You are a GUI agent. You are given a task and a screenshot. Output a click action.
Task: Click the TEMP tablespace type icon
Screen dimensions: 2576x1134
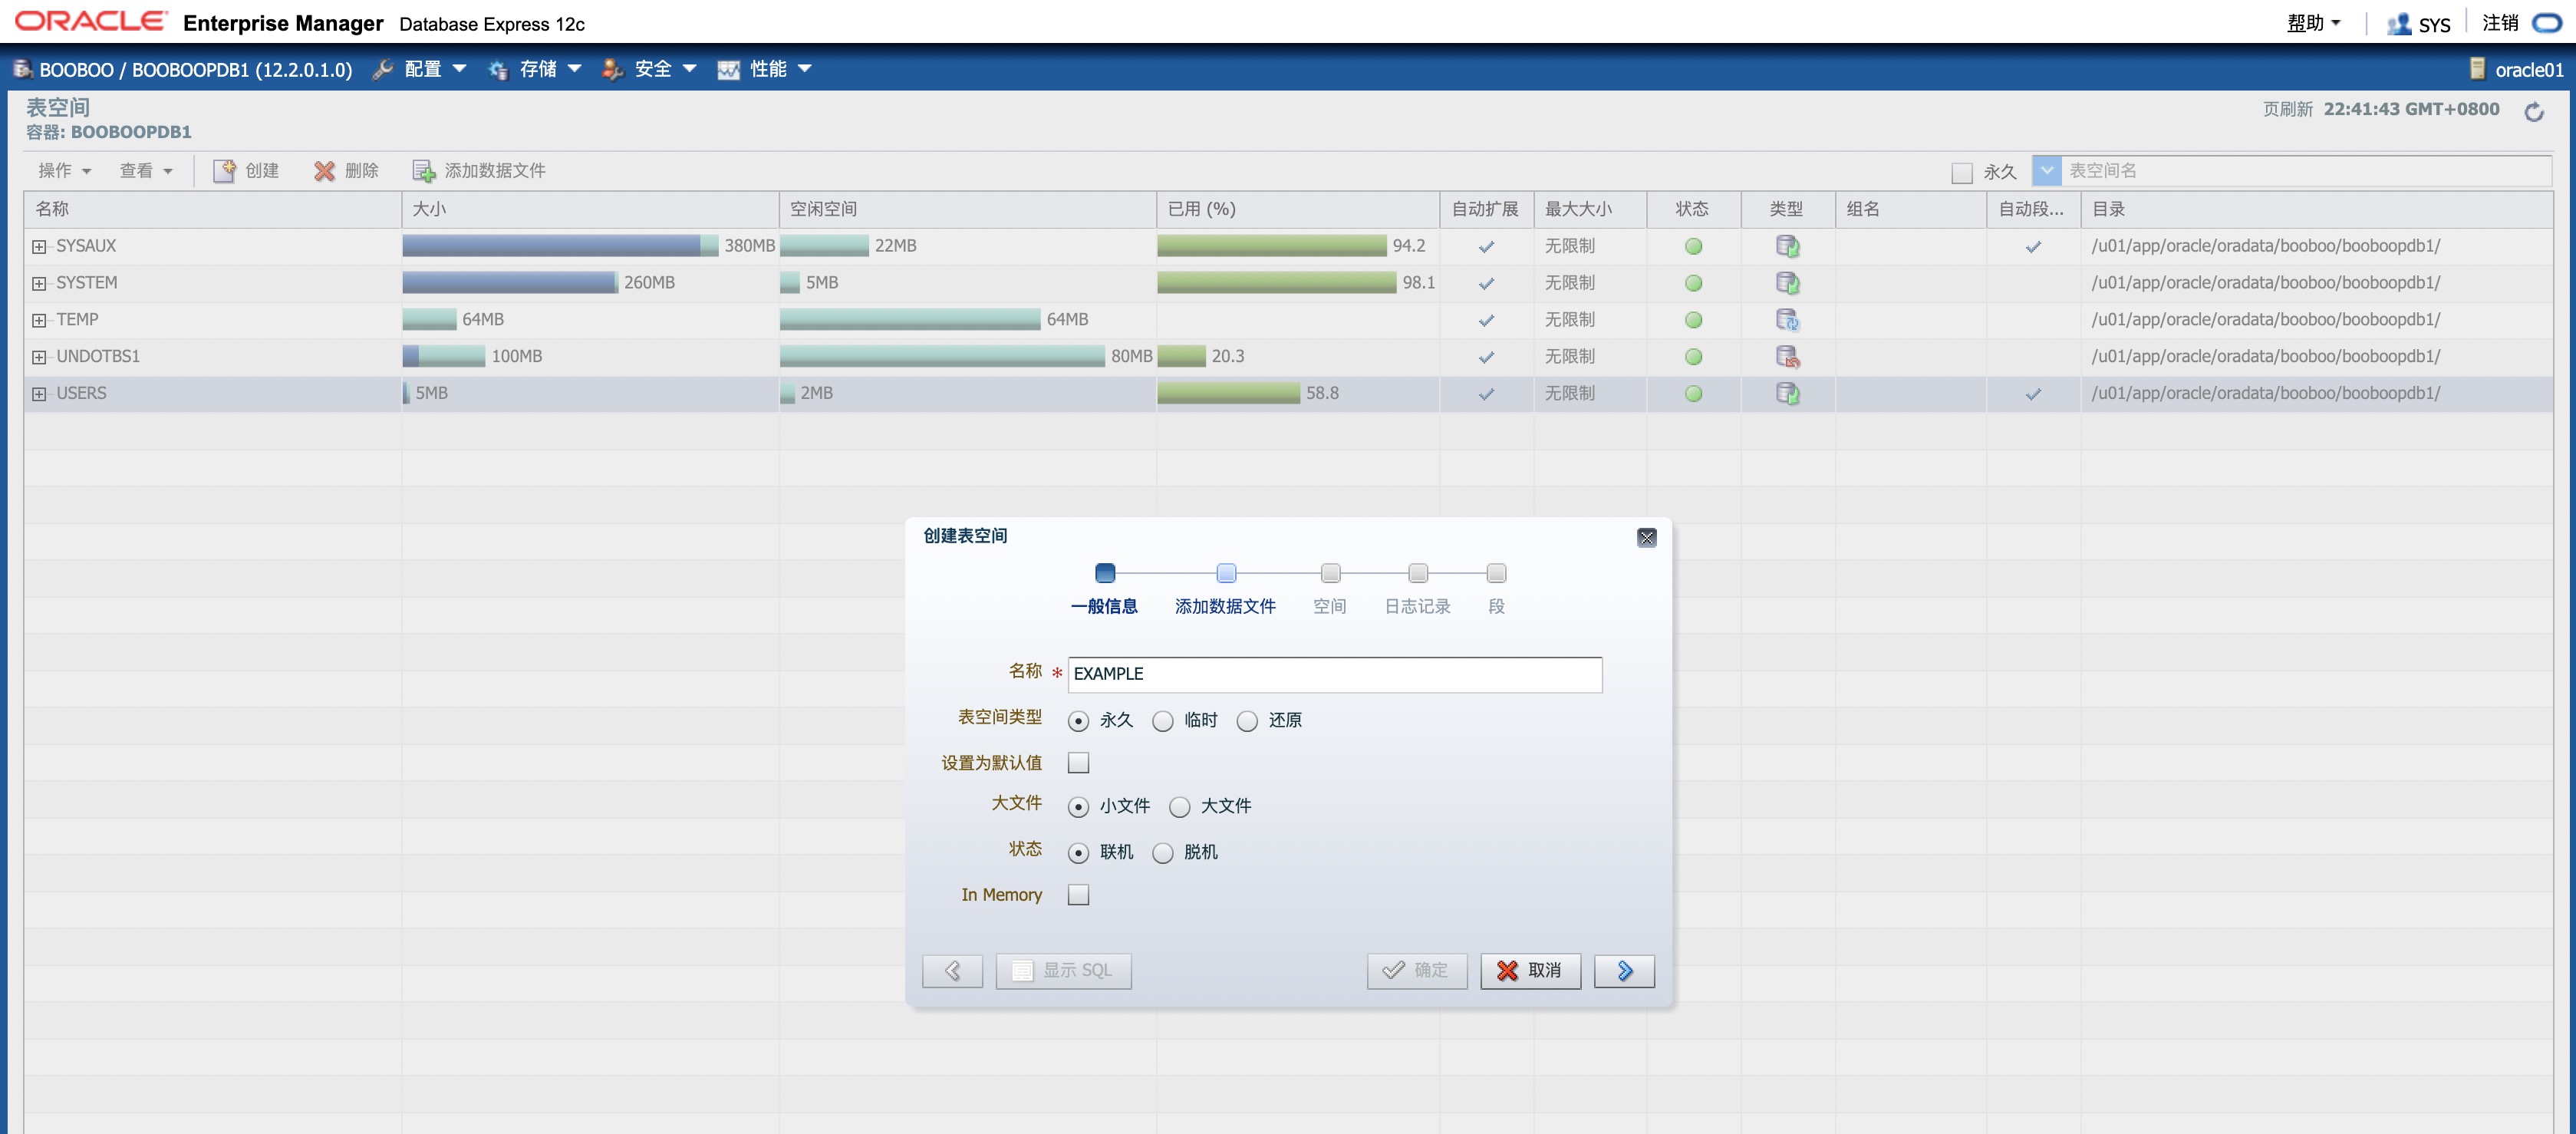1787,320
